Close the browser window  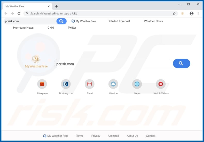[x=198, y=4]
